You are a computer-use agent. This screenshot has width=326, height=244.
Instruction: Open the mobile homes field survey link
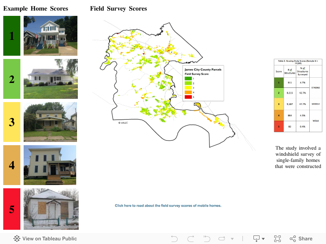tap(168, 206)
